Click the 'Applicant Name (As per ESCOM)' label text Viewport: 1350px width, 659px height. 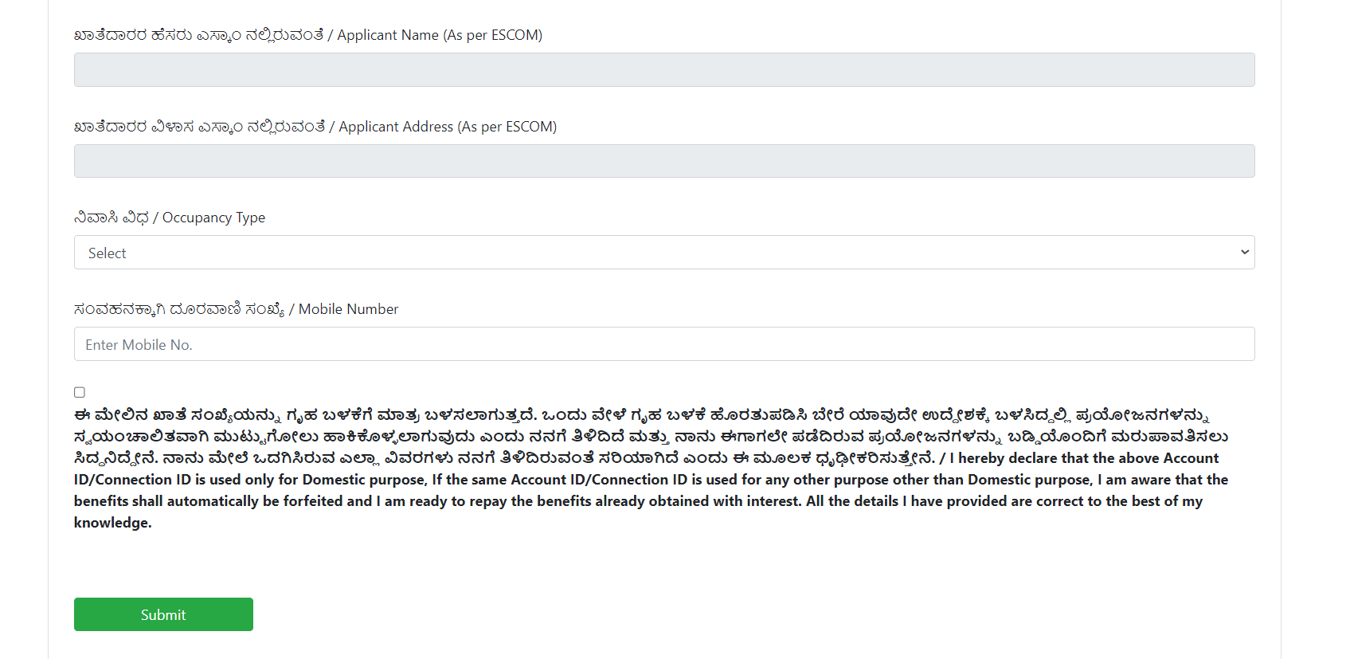tap(440, 35)
